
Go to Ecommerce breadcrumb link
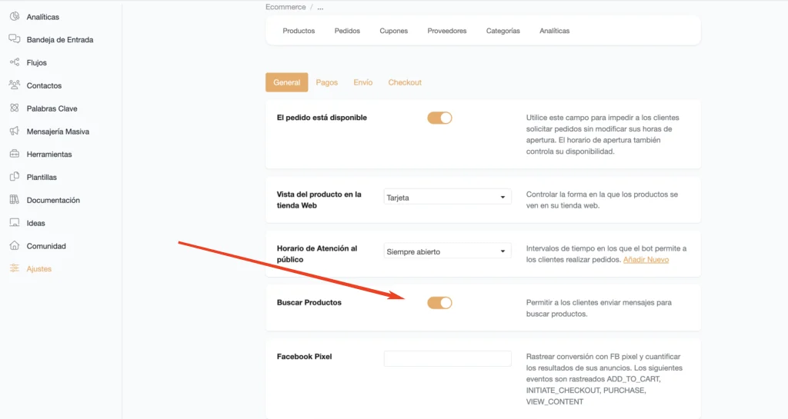285,7
